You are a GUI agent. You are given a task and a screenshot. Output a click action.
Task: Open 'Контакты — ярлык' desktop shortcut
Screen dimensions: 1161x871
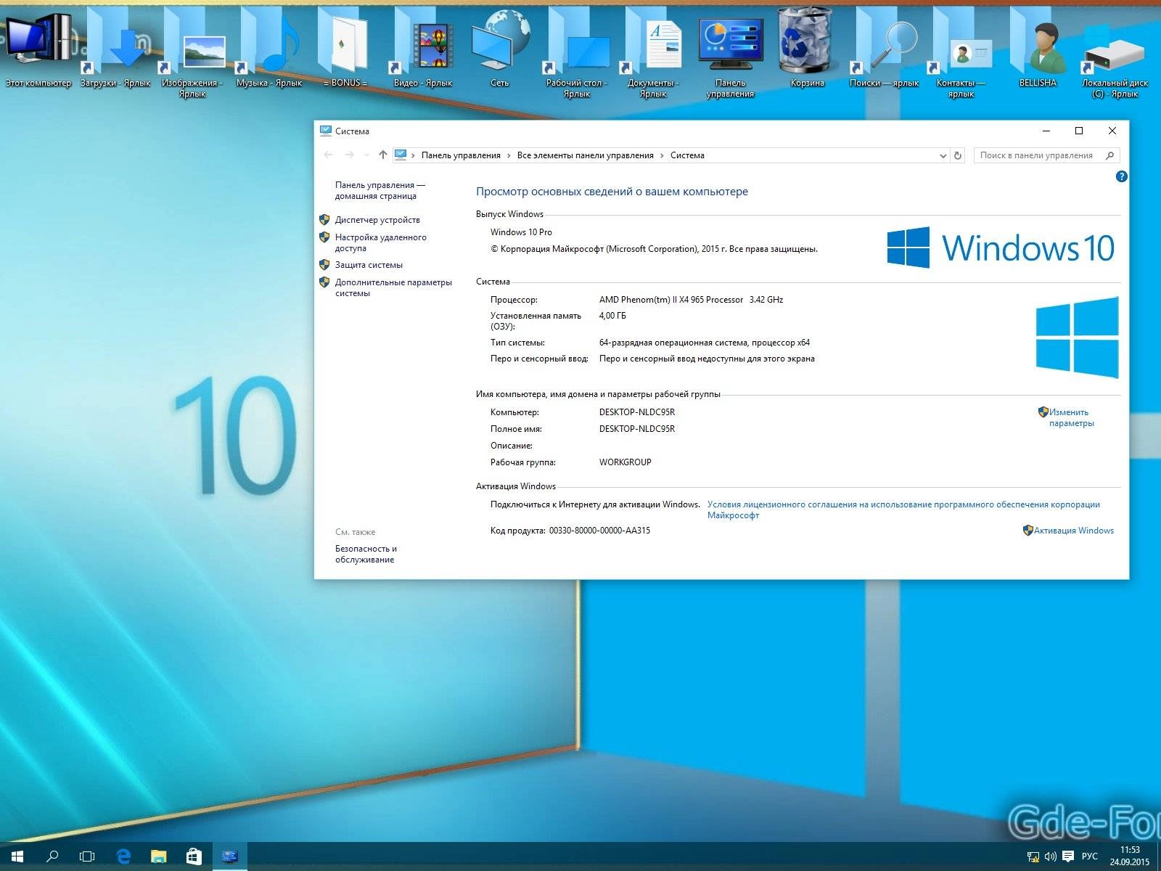(961, 52)
